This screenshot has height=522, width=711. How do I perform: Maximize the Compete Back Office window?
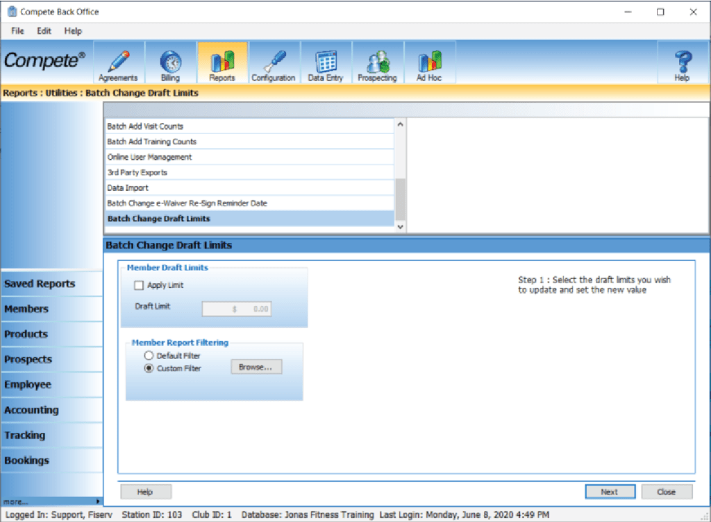click(x=661, y=12)
